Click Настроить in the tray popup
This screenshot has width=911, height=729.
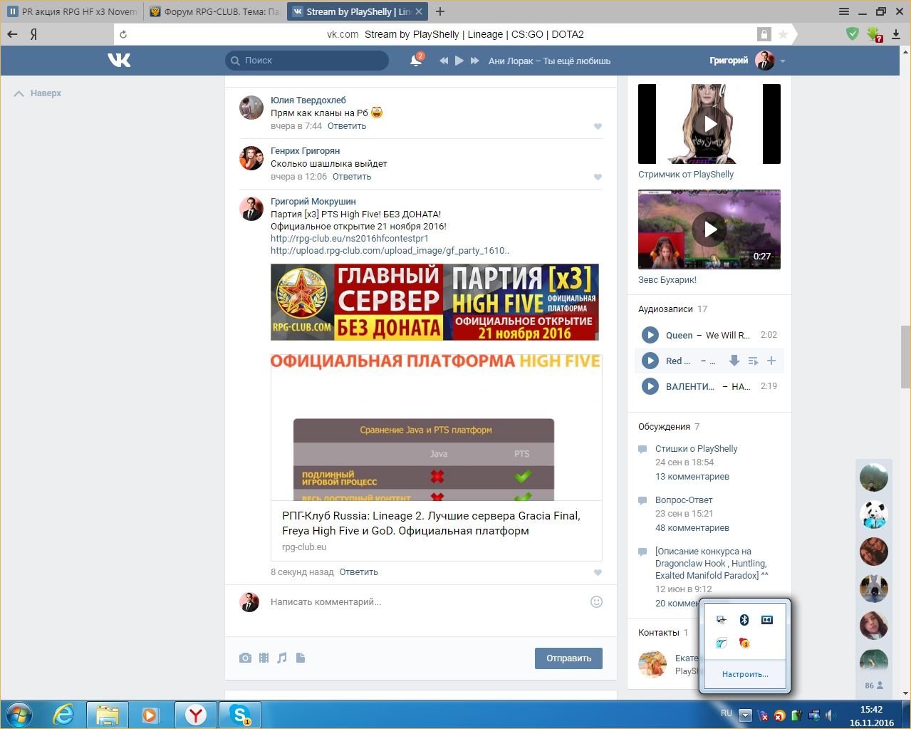point(745,674)
